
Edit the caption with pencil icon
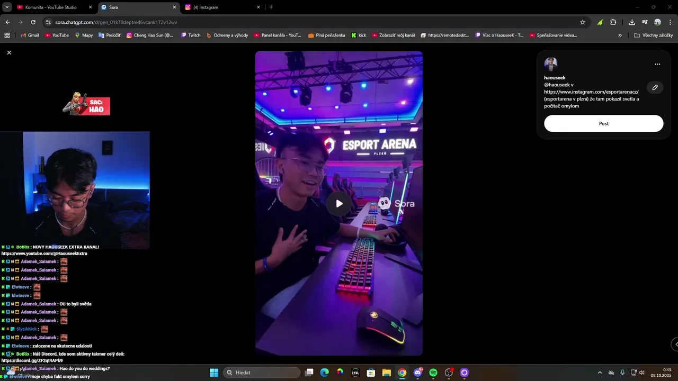pyautogui.click(x=655, y=87)
